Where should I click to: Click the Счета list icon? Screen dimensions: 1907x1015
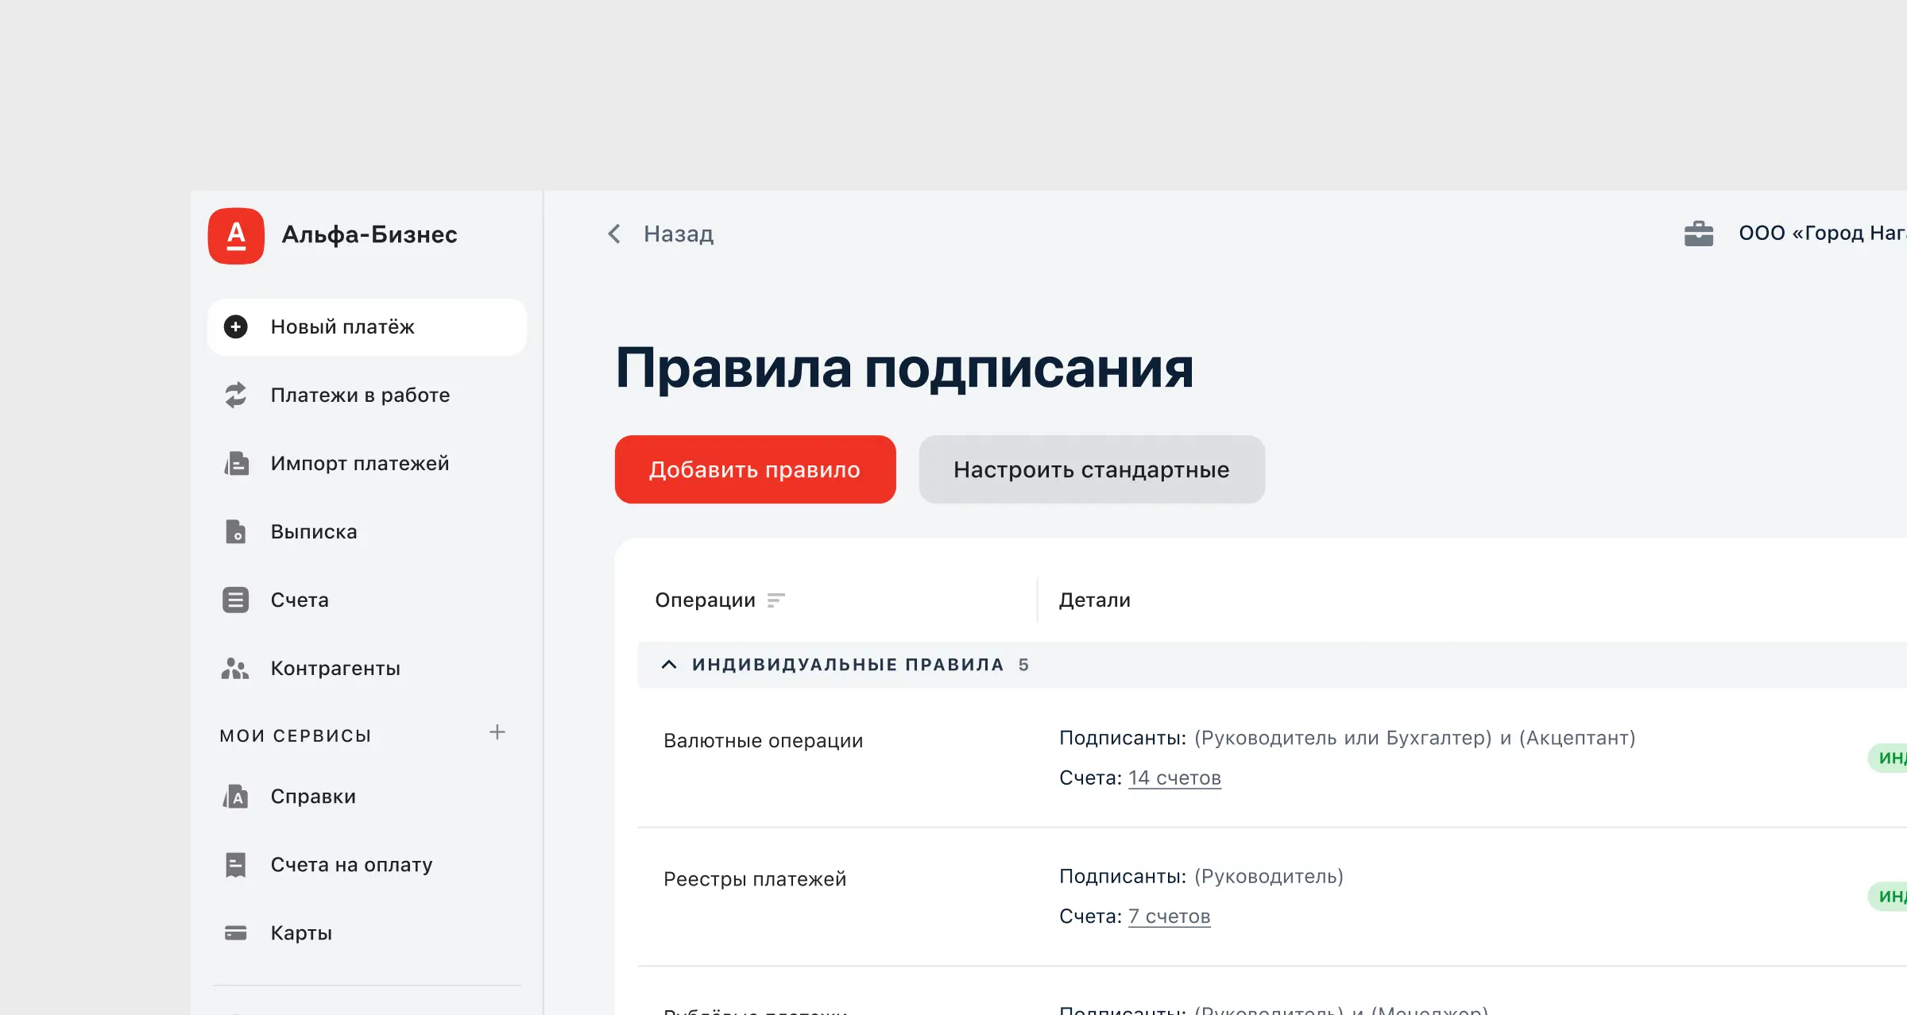coord(235,600)
